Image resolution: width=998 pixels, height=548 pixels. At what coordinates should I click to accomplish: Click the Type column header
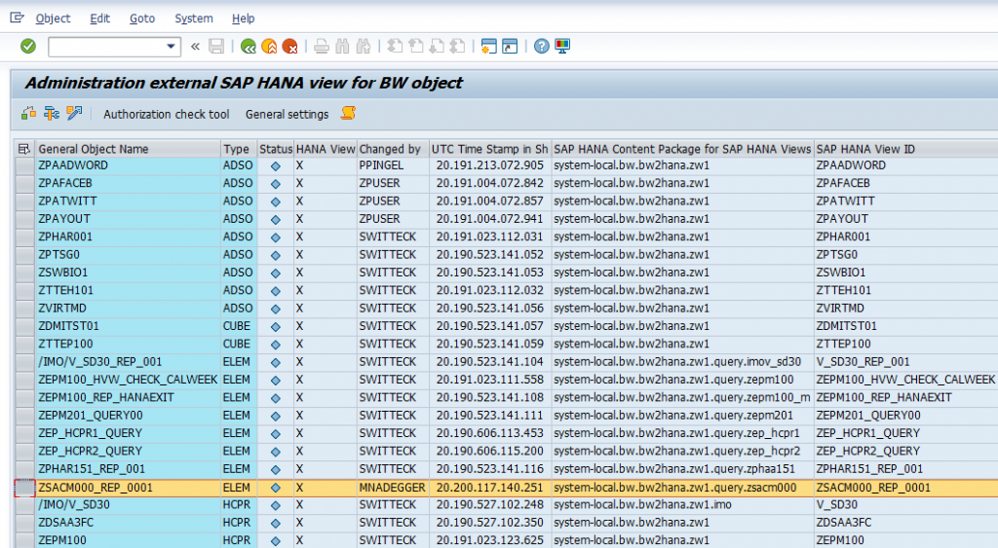point(238,149)
